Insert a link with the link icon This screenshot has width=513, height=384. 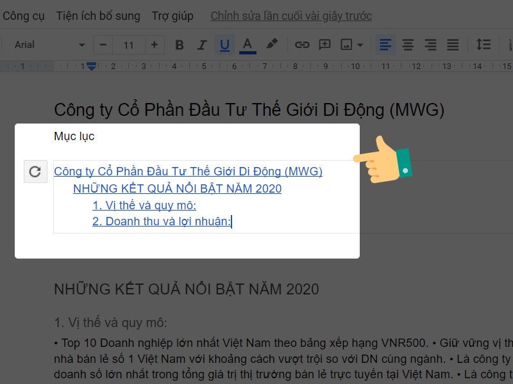(302, 45)
